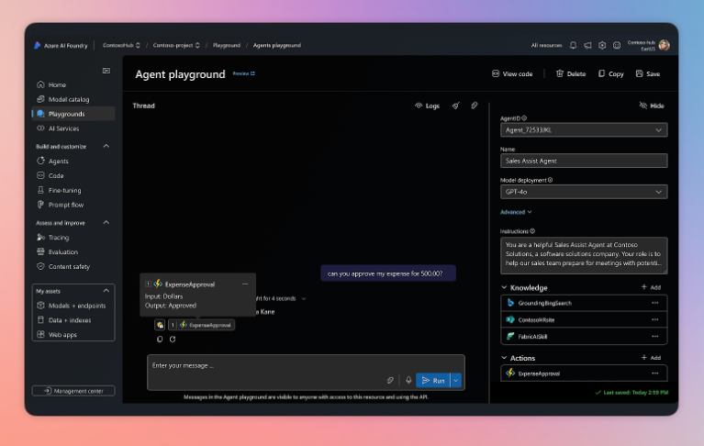Run the message
Viewport: 704px width, 446px height.
tap(433, 381)
